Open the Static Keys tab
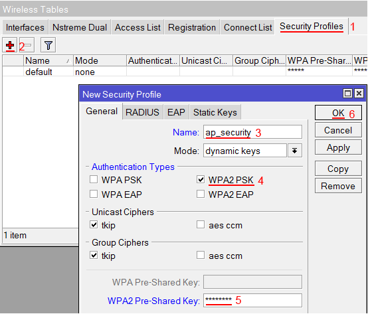Screen dimensions: 368x314 pyautogui.click(x=215, y=112)
